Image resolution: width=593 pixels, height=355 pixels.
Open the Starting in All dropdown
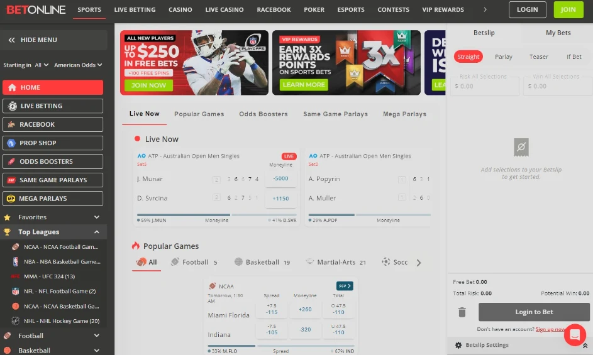[x=42, y=65]
